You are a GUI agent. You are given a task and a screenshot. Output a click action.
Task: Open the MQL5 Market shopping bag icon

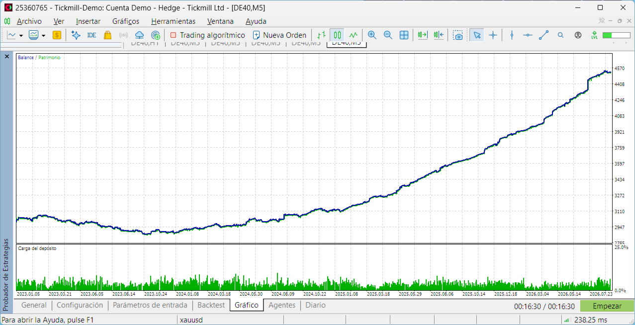pos(107,35)
